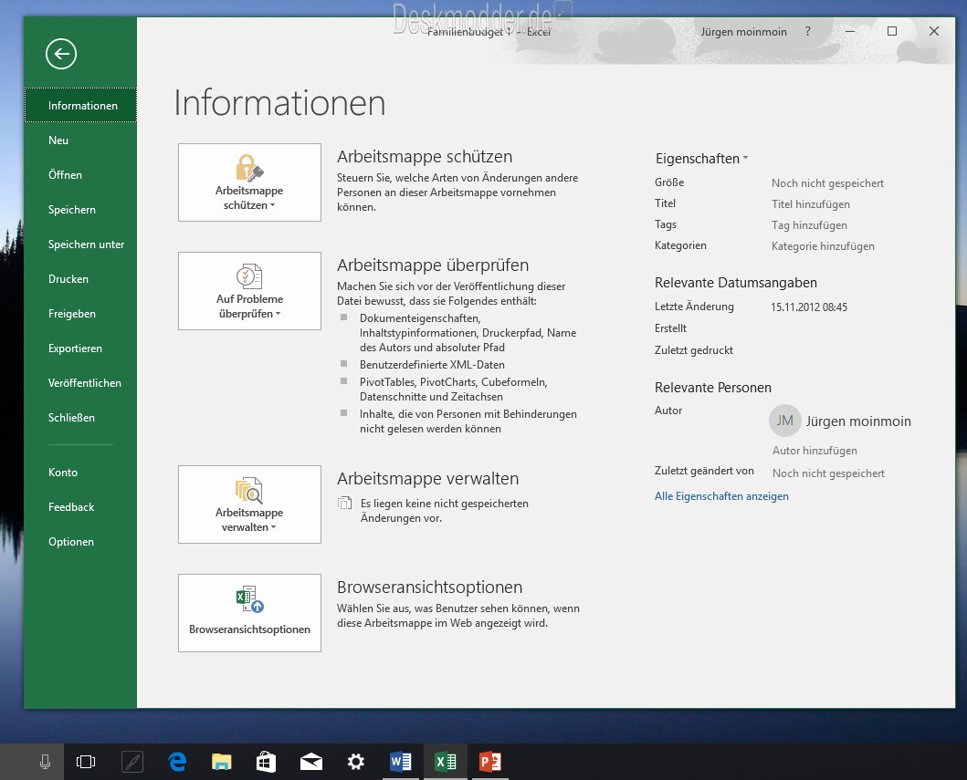Click the Arbeitsmappe schützen heading text
Screen dimensions: 967x780
coord(425,157)
